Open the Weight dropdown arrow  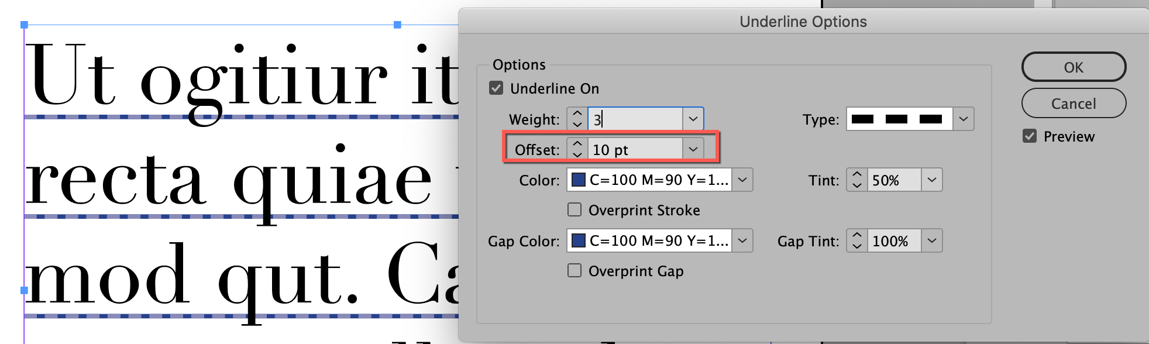coord(693,119)
